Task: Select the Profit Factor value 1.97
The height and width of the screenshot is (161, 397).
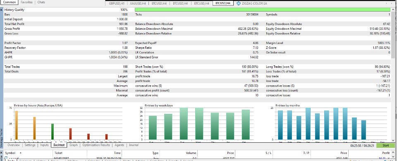Action: click(124, 43)
